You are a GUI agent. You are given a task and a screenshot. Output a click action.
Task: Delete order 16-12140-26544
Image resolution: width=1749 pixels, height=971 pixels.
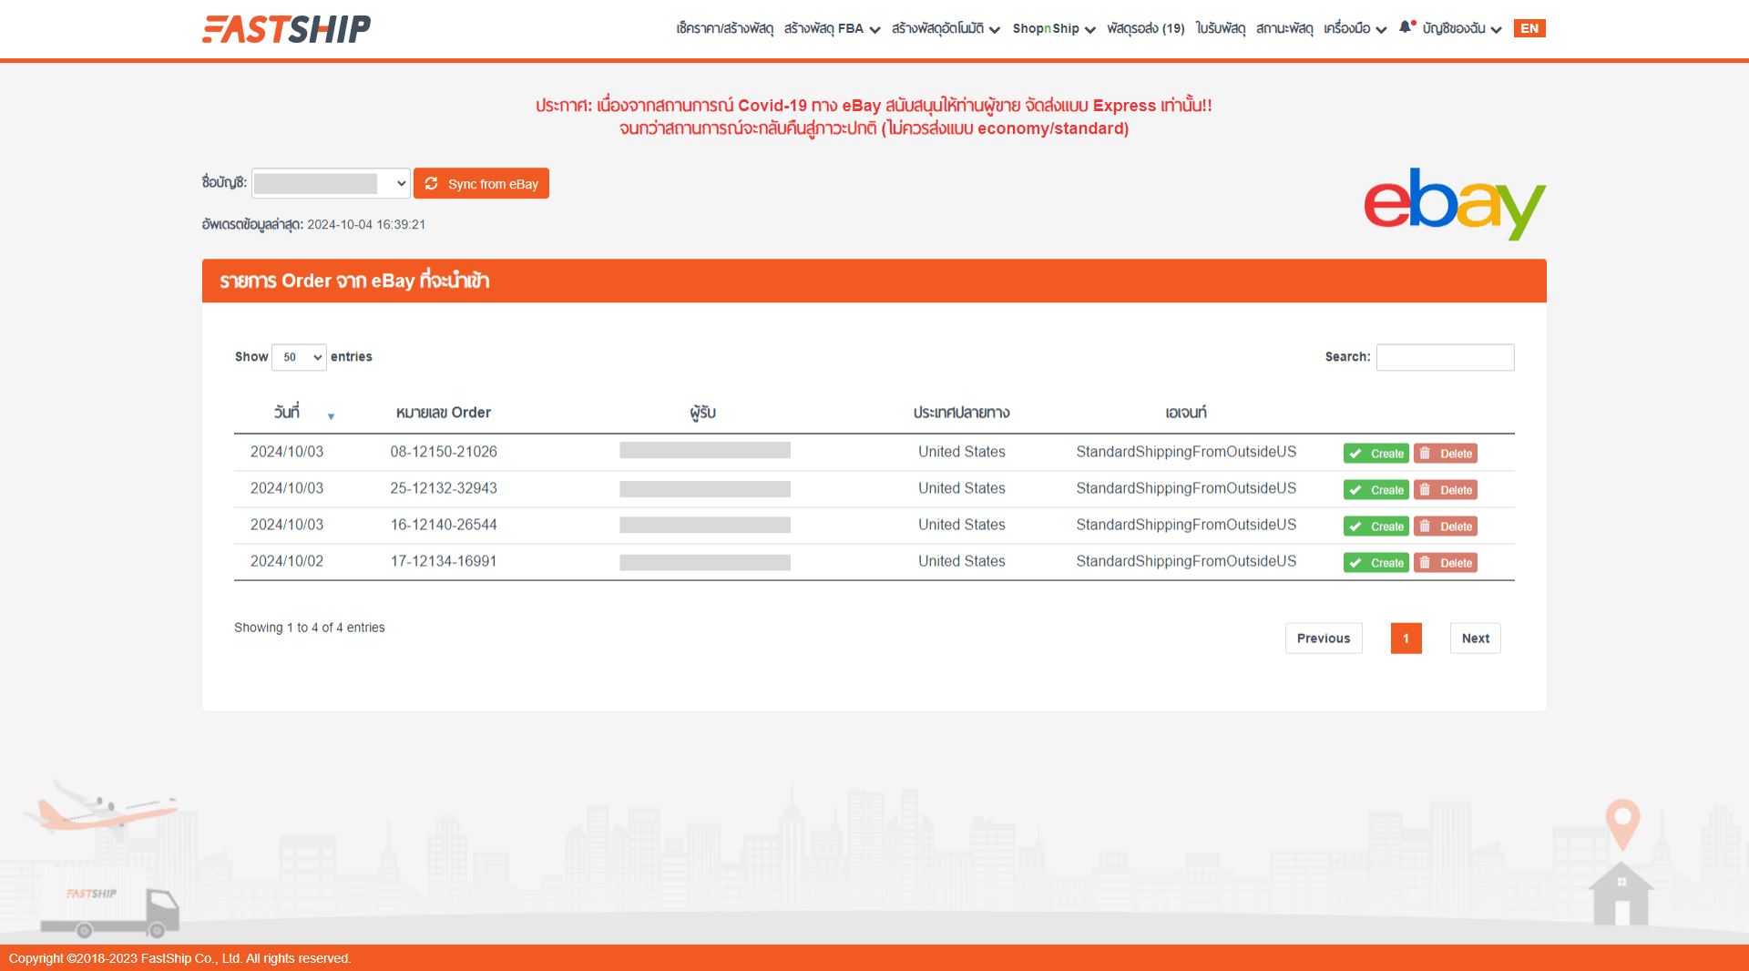click(1445, 526)
